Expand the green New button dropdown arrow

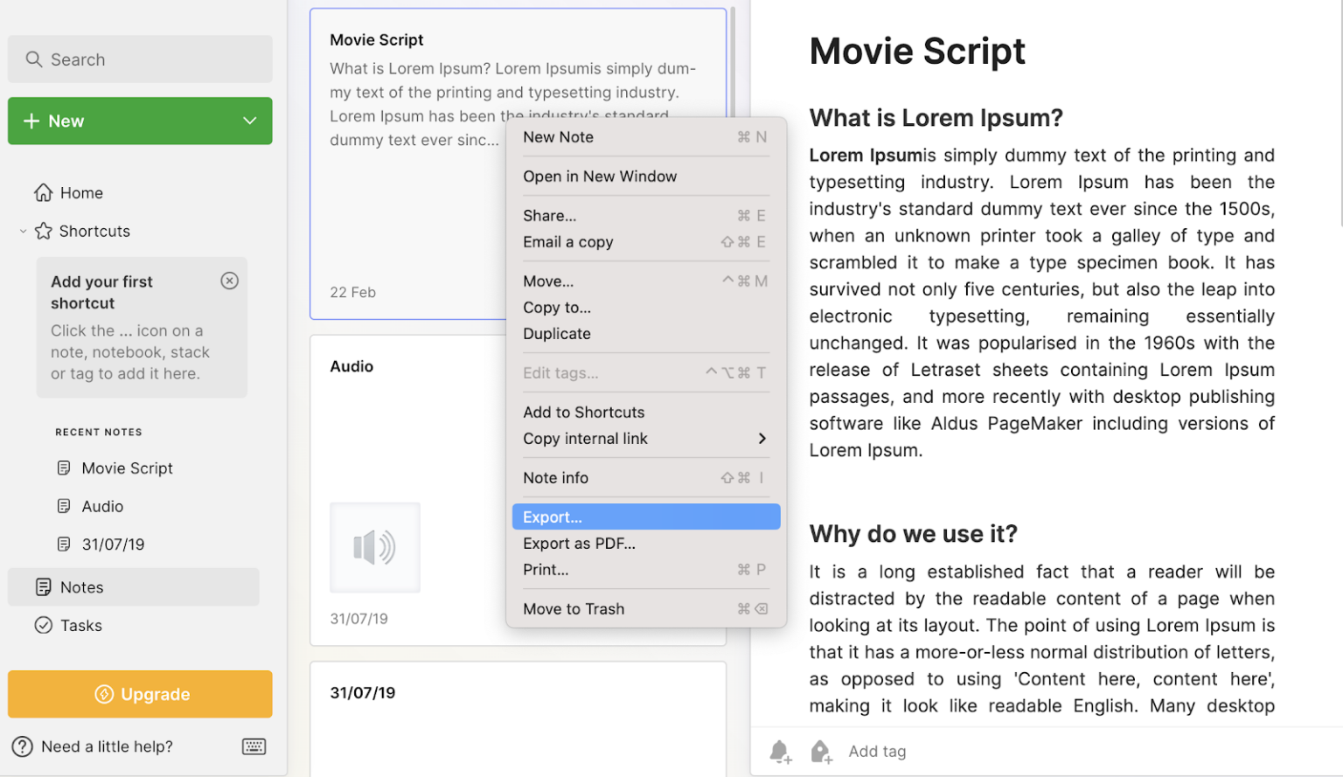click(x=250, y=121)
